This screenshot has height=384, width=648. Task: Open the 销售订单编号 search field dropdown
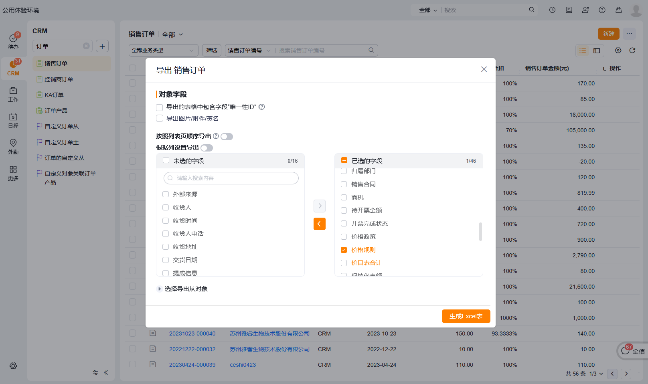249,51
